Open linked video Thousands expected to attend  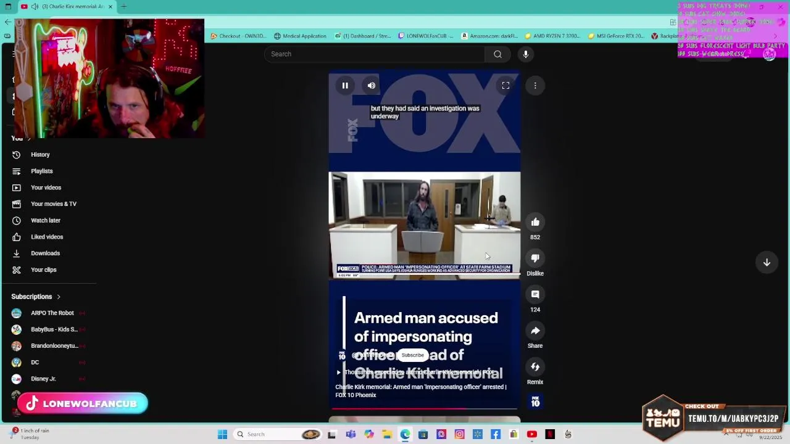tap(419, 372)
